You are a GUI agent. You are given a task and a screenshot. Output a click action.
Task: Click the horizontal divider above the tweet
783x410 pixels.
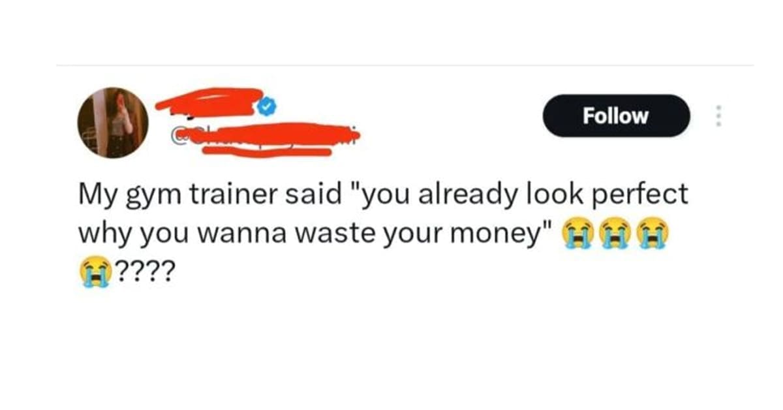tap(405, 65)
